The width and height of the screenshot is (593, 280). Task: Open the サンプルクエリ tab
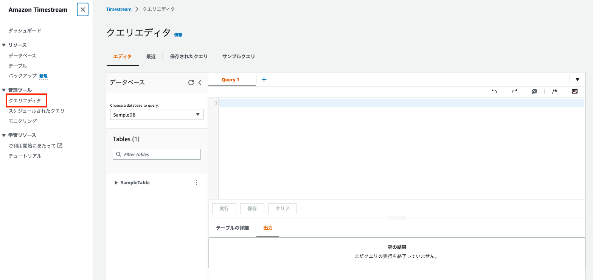tap(239, 56)
